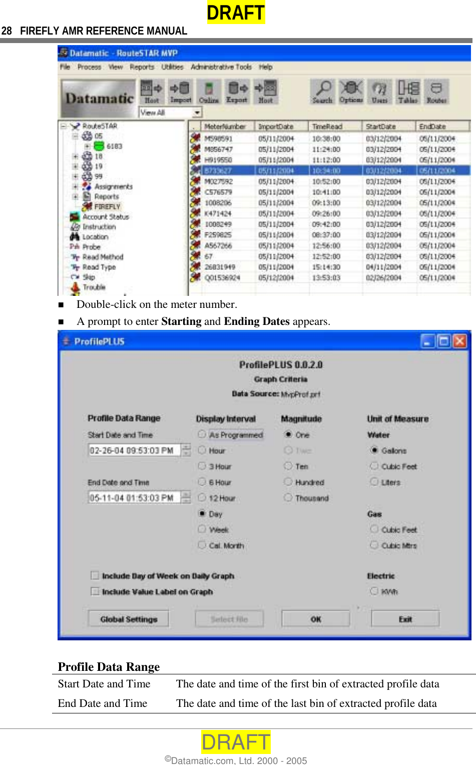Select the Read Method tree item
The image size is (476, 765).
103,257
